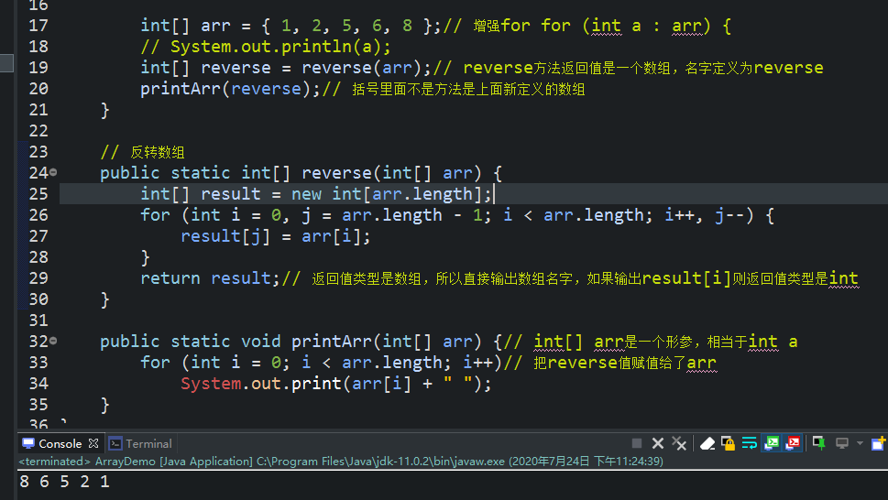Open a new console view icon
The width and height of the screenshot is (888, 500).
pos(878,443)
